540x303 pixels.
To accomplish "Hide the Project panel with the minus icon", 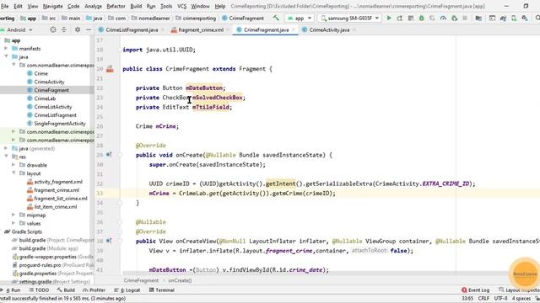I will tap(89, 30).
